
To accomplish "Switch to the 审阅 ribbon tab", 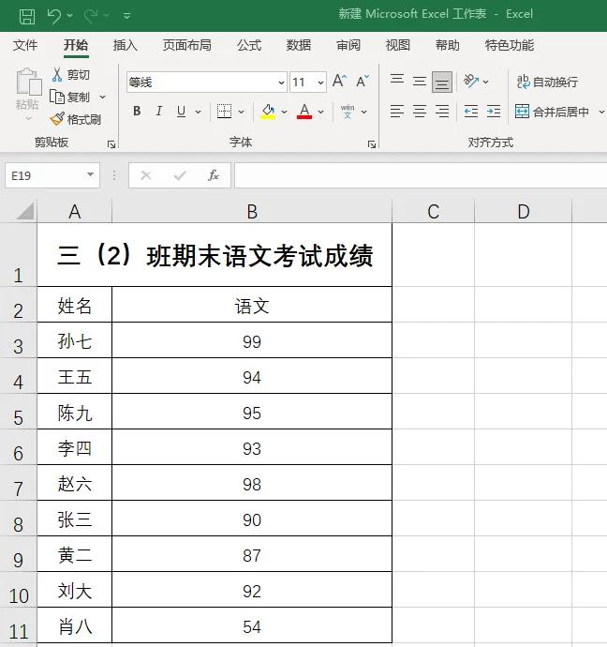I will (348, 45).
